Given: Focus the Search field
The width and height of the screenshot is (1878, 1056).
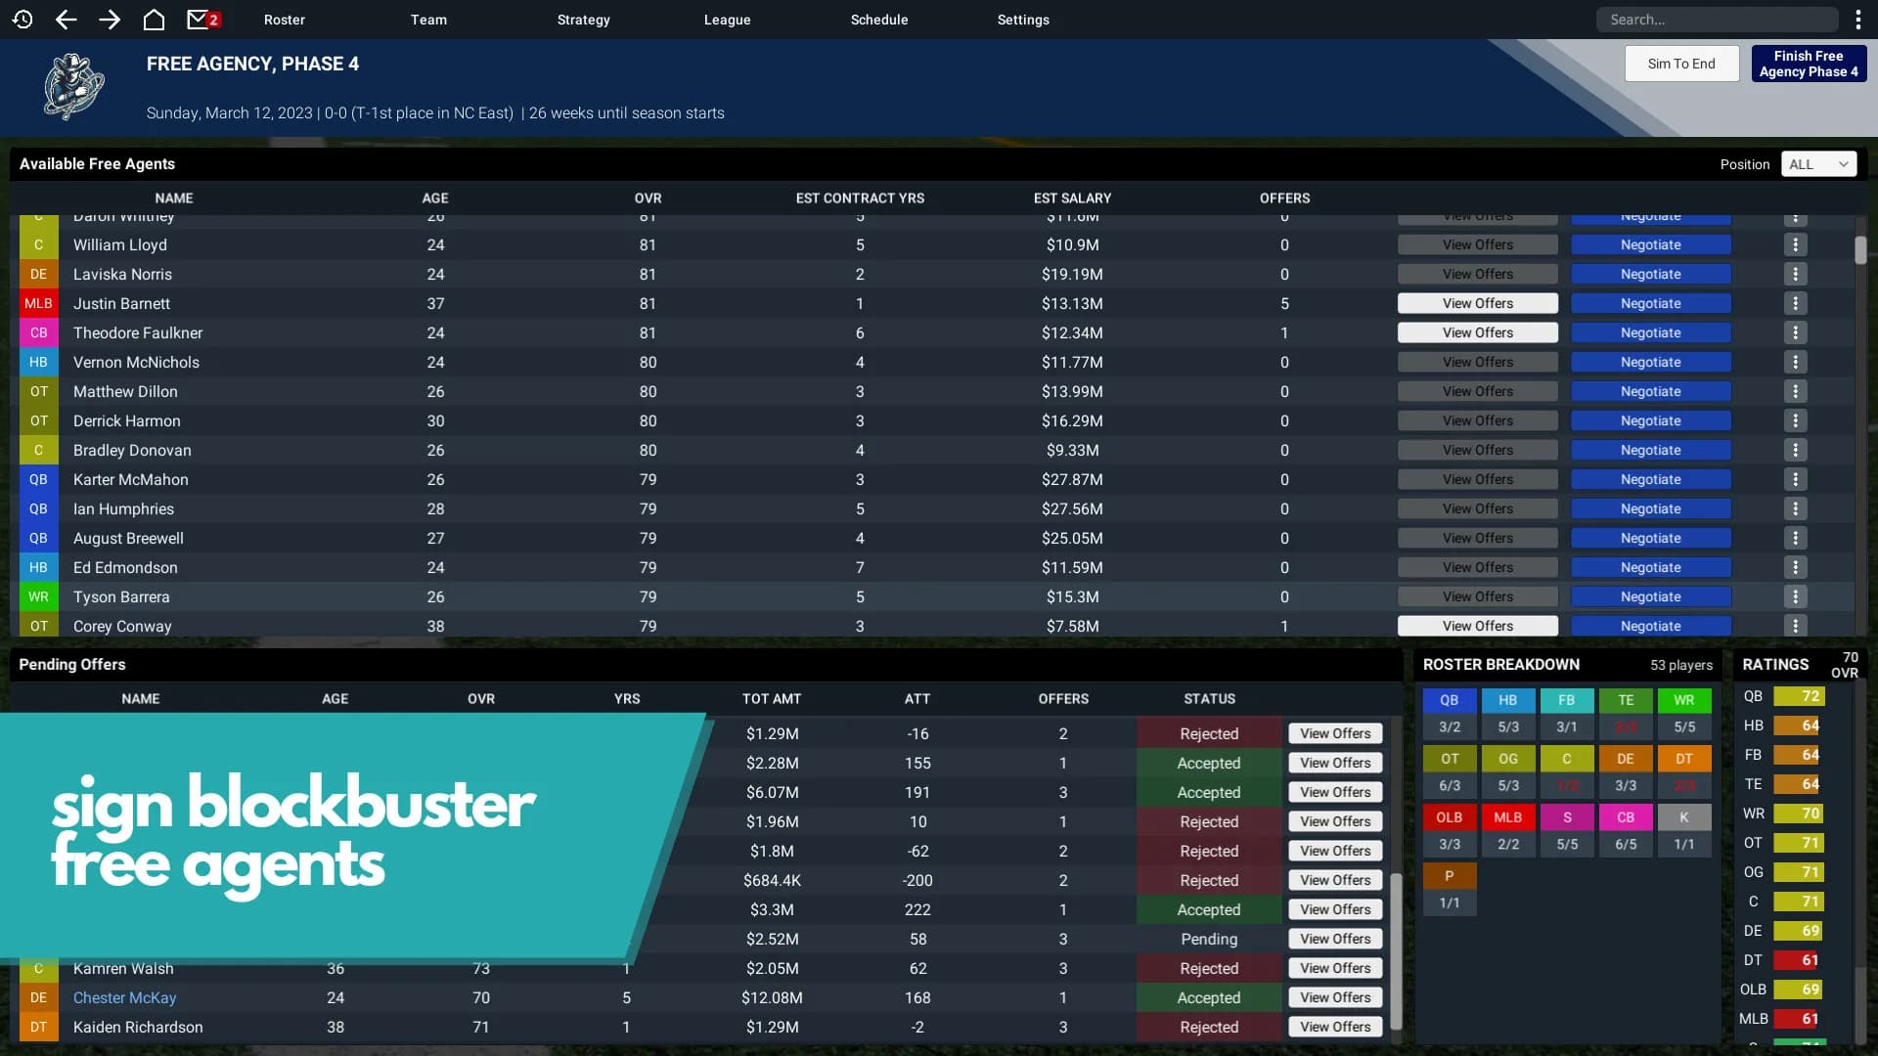Looking at the screenshot, I should [x=1717, y=20].
